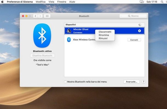Open the help question mark button
Viewport: 167px width, 109px height.
click(x=143, y=82)
